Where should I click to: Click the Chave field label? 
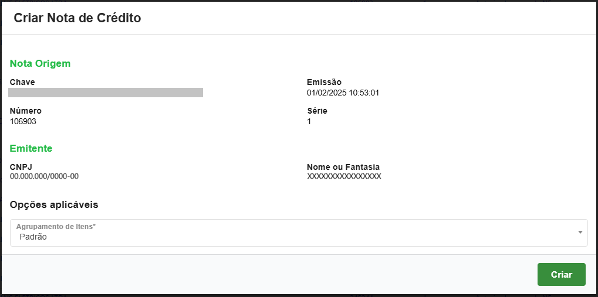pos(22,82)
